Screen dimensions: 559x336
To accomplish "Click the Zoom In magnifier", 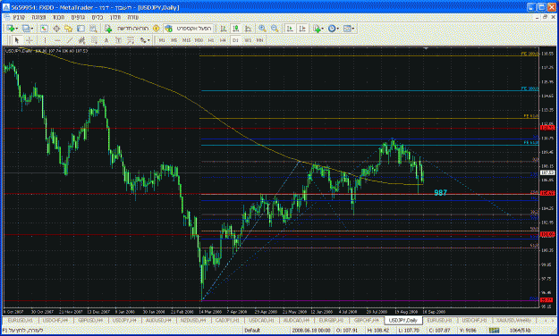I will click(262, 29).
